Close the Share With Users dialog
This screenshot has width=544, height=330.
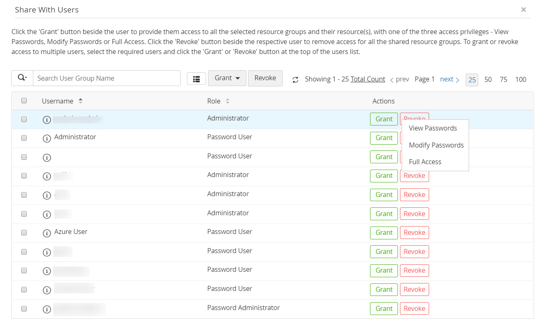(x=523, y=10)
